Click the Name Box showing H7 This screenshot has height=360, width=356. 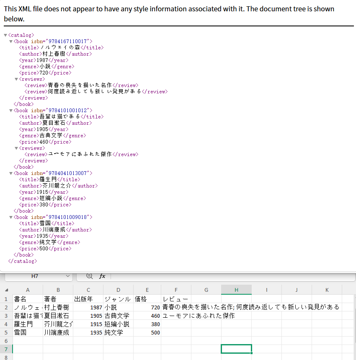[x=35, y=276]
